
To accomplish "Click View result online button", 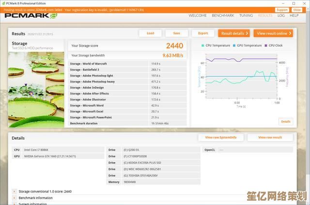I will click(273, 33).
